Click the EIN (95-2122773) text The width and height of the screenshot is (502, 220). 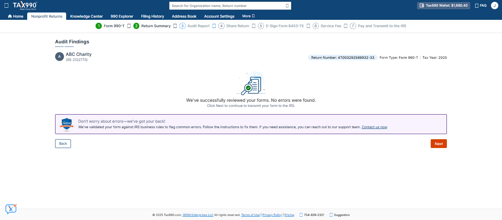coord(76,60)
